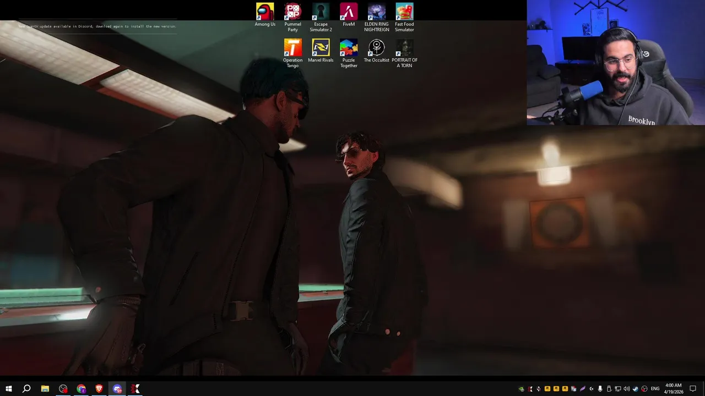Select the Puzzle Together shortcut

(x=349, y=53)
